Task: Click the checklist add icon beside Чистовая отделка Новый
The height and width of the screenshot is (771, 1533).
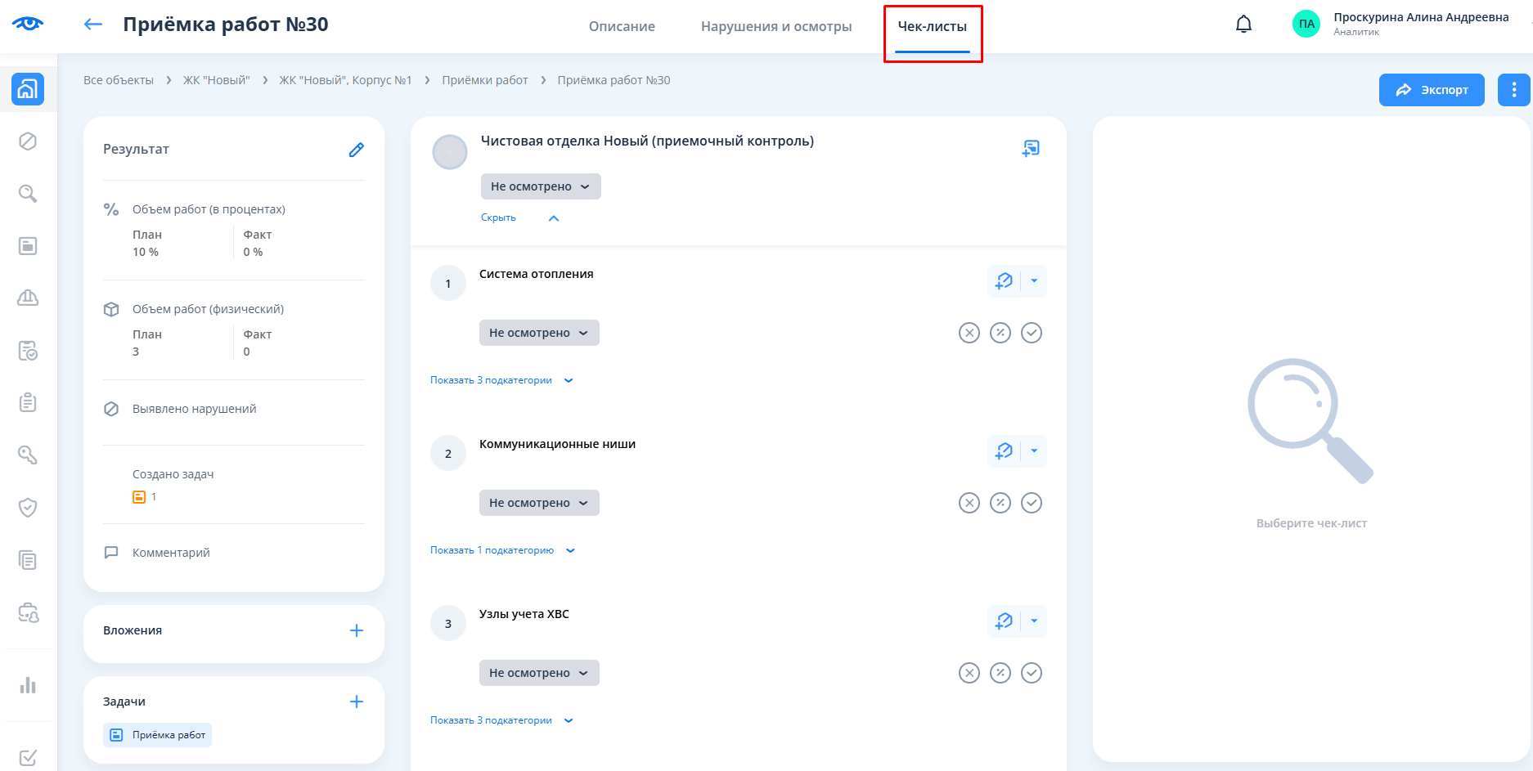Action: tap(1031, 148)
